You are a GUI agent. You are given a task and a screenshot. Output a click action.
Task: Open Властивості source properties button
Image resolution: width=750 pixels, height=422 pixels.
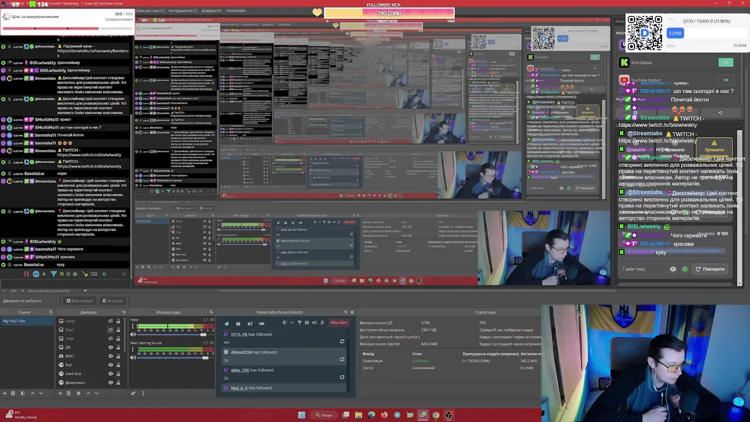coord(79,301)
